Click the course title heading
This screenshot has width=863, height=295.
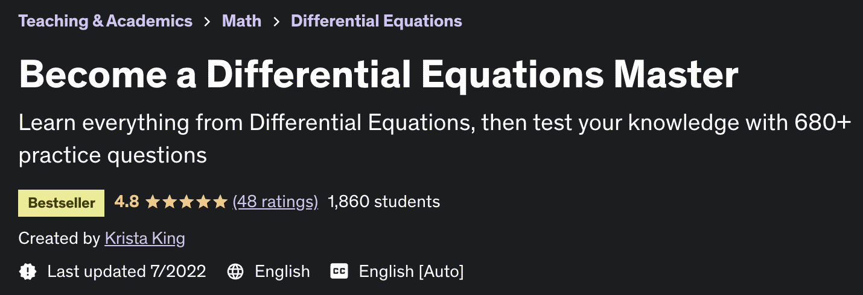point(378,75)
